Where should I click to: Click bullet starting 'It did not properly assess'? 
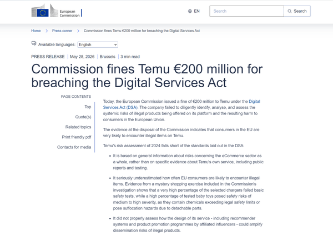click(188, 224)
